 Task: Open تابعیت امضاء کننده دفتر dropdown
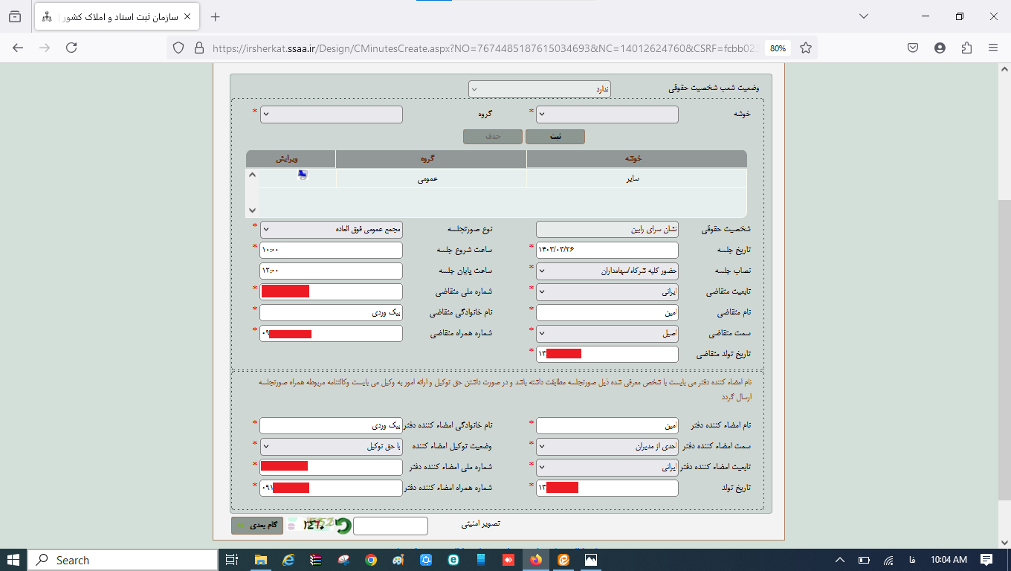click(x=607, y=467)
